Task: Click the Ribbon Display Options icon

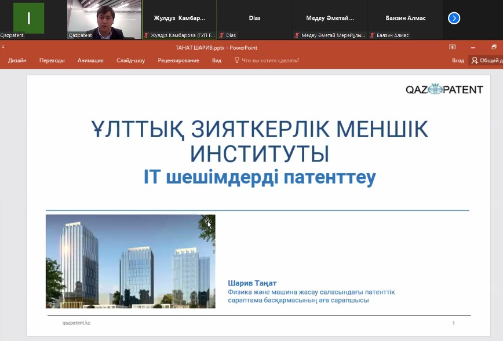Action: tap(453, 47)
